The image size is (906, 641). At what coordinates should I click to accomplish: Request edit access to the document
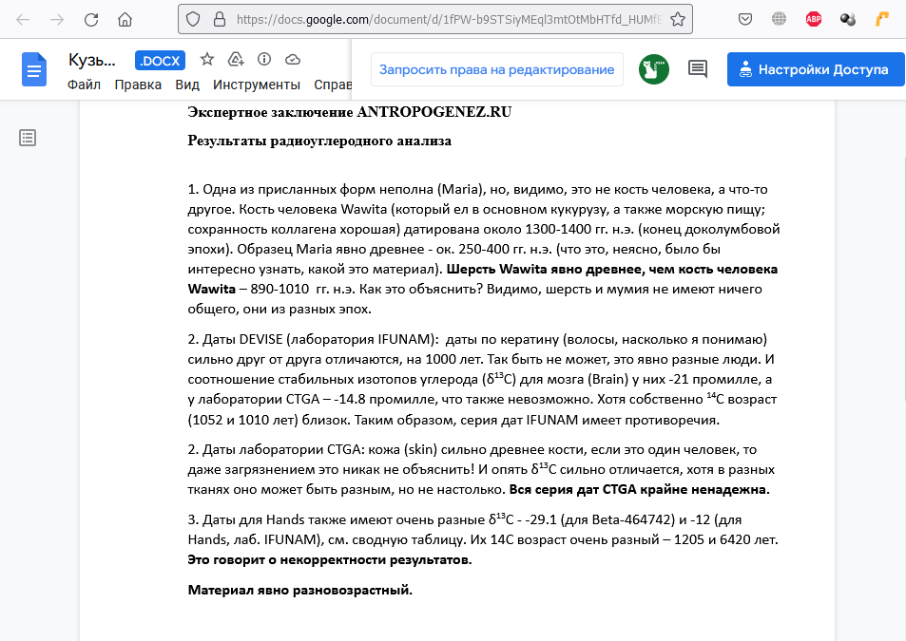[x=497, y=69]
